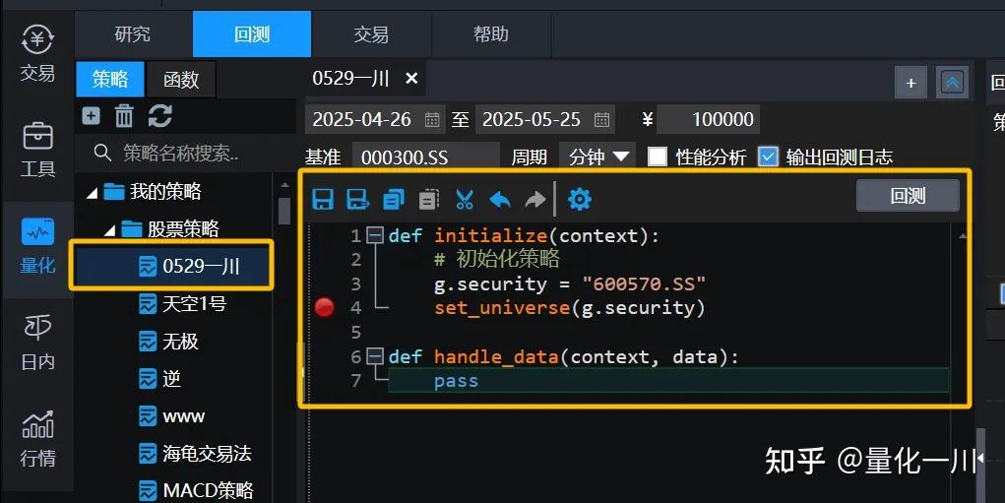This screenshot has height=503, width=1005.
Task: Click the strategy tree scroll up arrow
Action: coord(284,185)
